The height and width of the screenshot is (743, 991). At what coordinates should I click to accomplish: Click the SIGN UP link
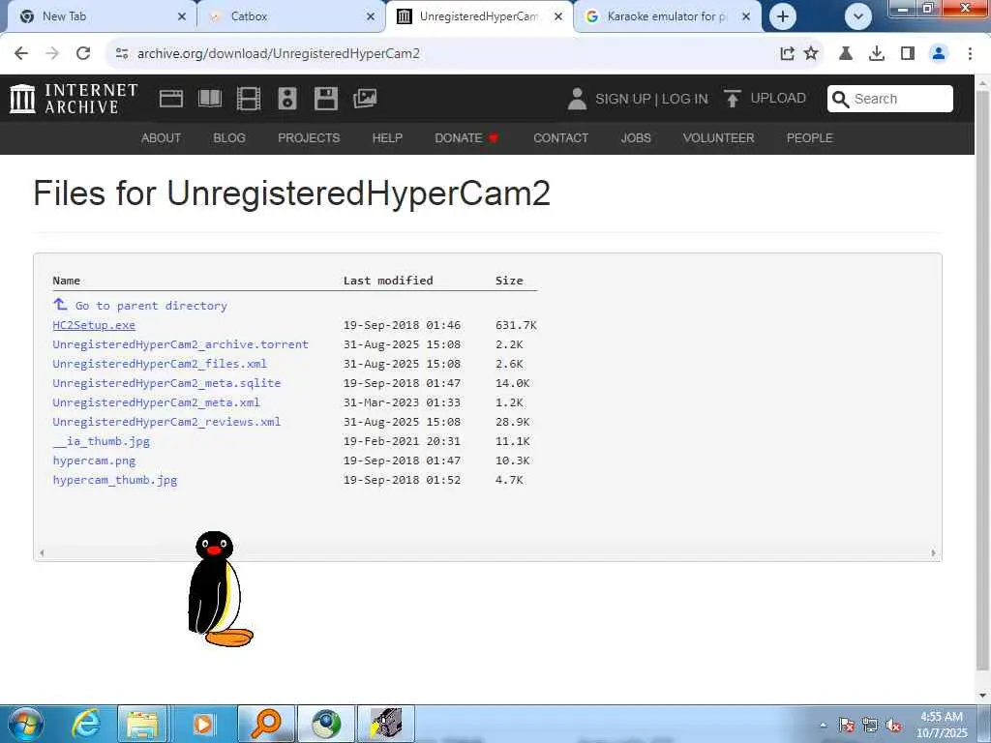pos(622,100)
